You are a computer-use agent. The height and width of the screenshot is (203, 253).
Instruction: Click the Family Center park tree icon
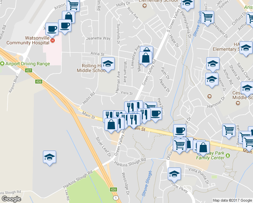[x=228, y=156]
